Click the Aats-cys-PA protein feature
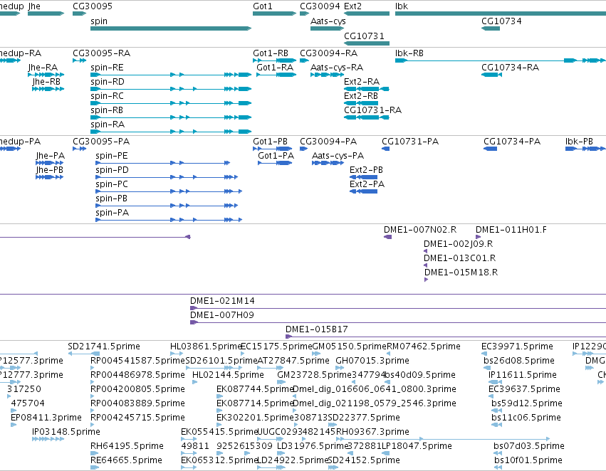Image resolution: width=606 pixels, height=471 pixels. click(328, 163)
